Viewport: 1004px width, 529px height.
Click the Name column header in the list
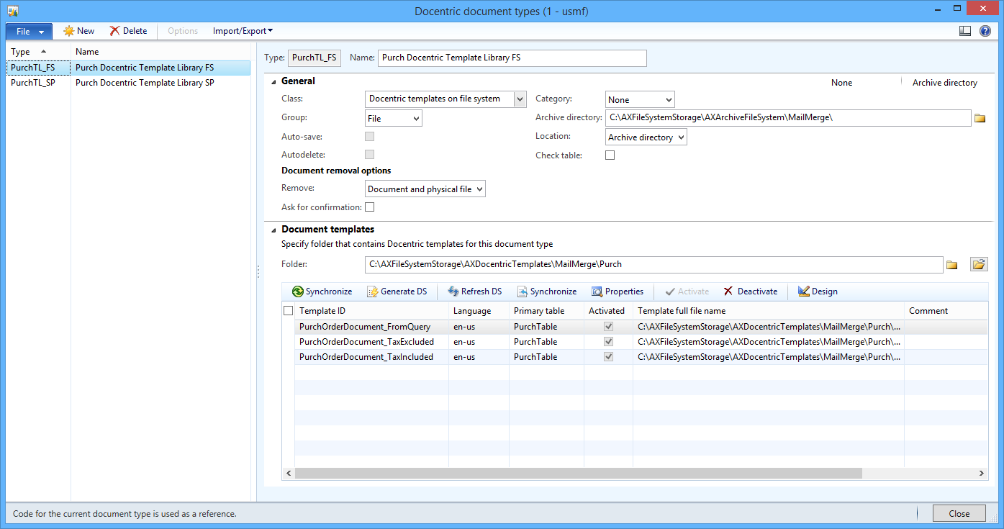(161, 52)
